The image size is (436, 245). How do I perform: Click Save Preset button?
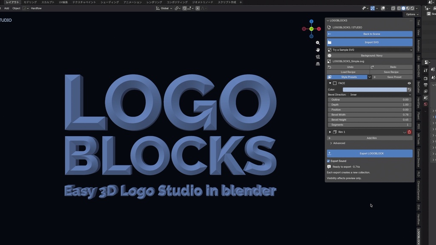pos(392,77)
